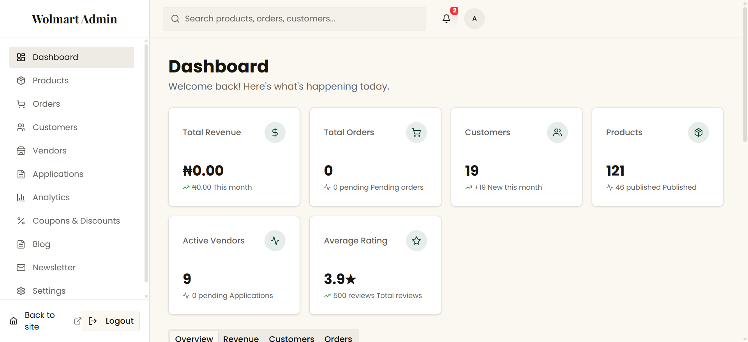748x342 pixels.
Task: Follow the Back to site link
Action: pos(46,321)
